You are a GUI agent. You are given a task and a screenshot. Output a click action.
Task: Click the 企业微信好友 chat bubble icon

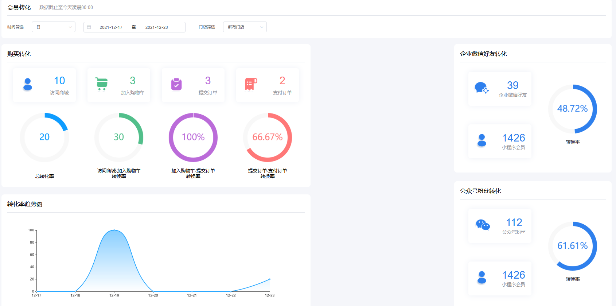point(482,88)
